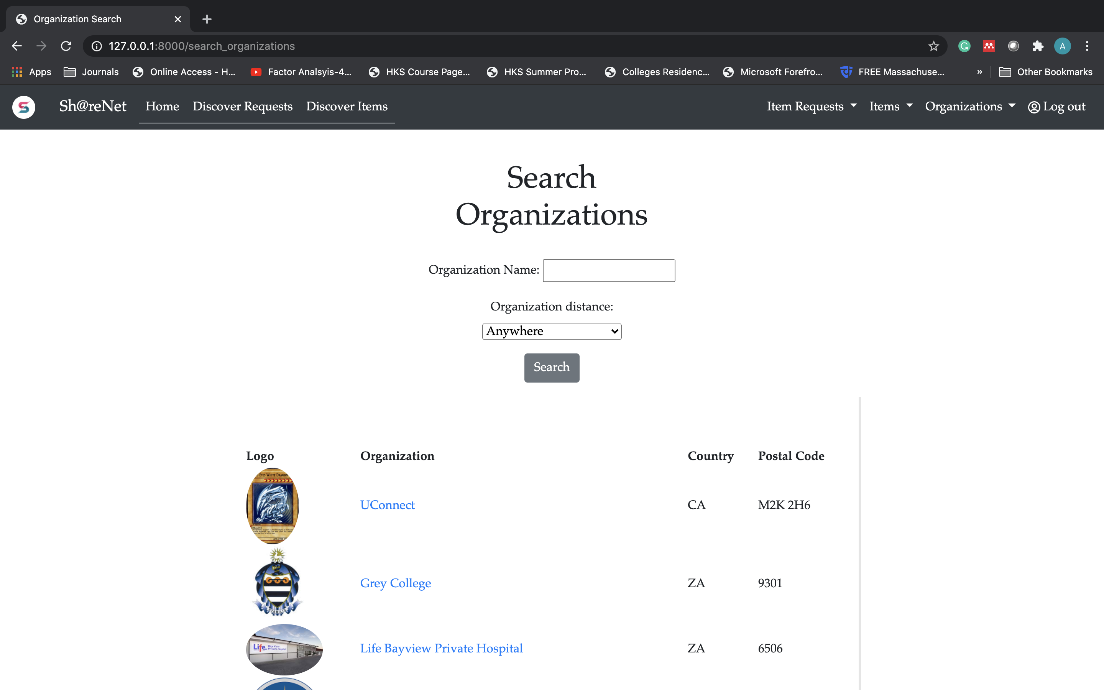This screenshot has width=1104, height=690.
Task: Open the Chrome three-dot menu
Action: click(1087, 46)
